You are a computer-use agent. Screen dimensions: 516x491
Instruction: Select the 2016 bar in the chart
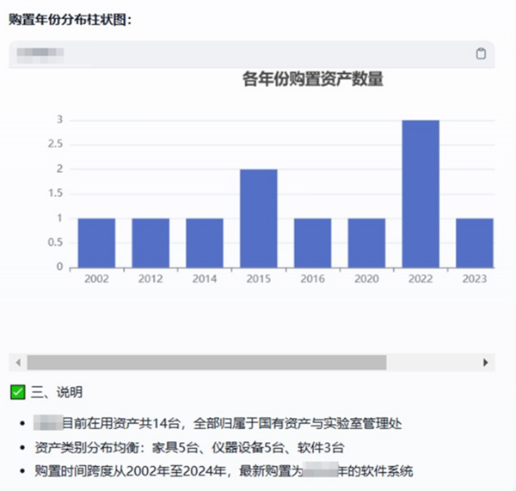[312, 242]
